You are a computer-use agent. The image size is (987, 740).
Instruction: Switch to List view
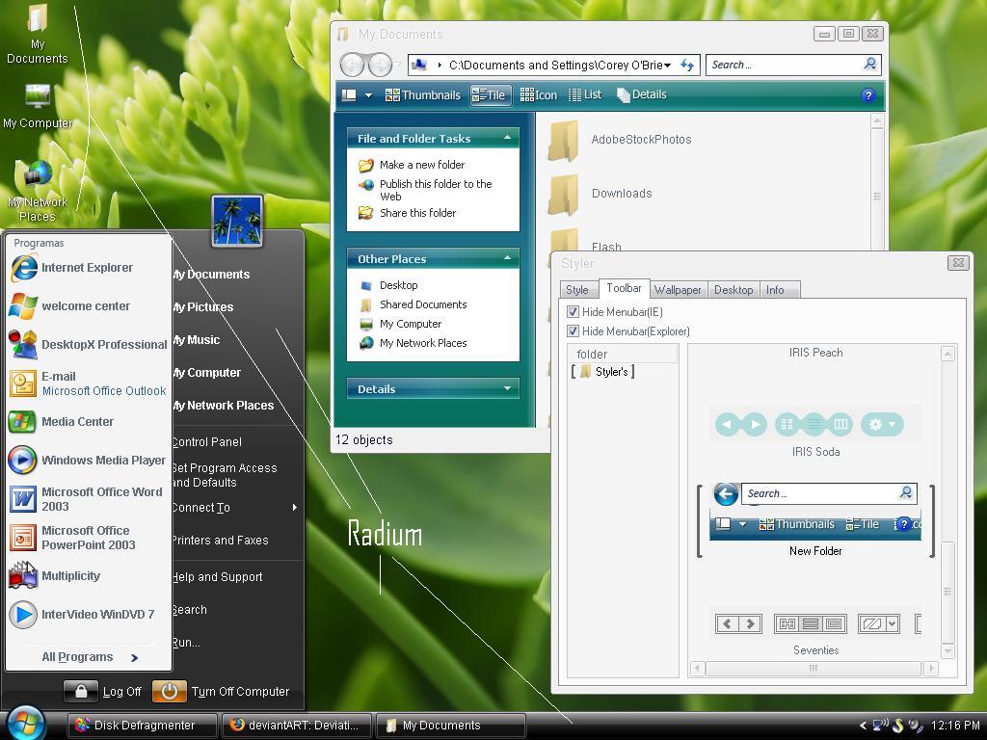tap(585, 95)
